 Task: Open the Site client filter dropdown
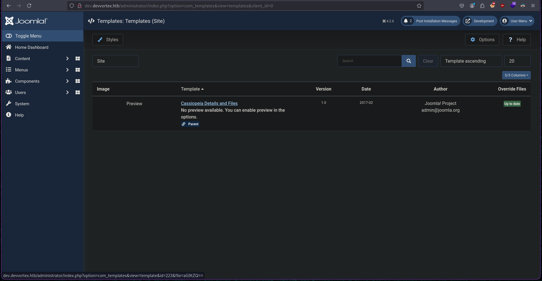coord(115,61)
